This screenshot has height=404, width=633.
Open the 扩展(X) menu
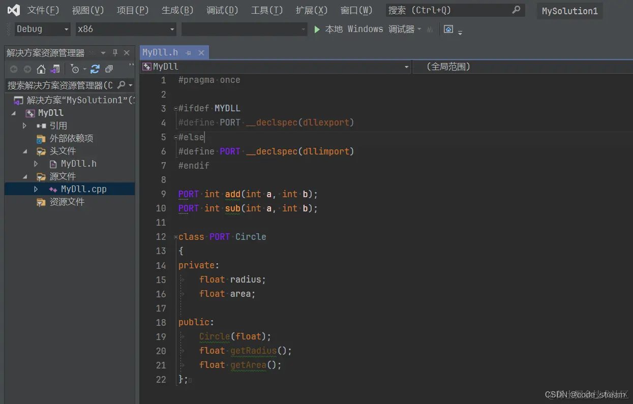point(312,10)
